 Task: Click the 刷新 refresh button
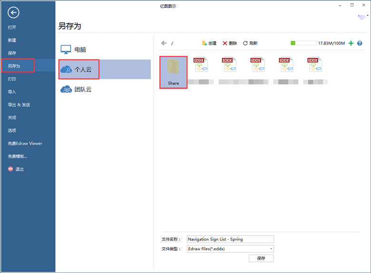(250, 43)
